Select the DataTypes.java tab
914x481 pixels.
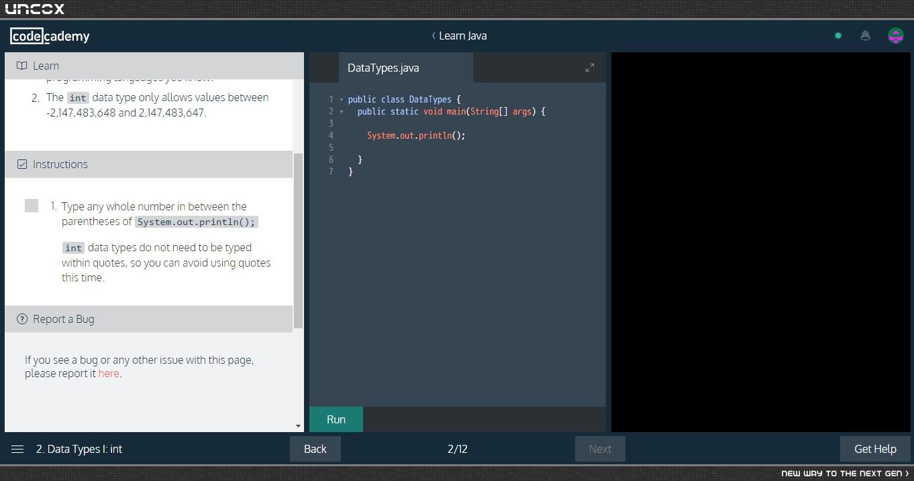[x=406, y=68]
